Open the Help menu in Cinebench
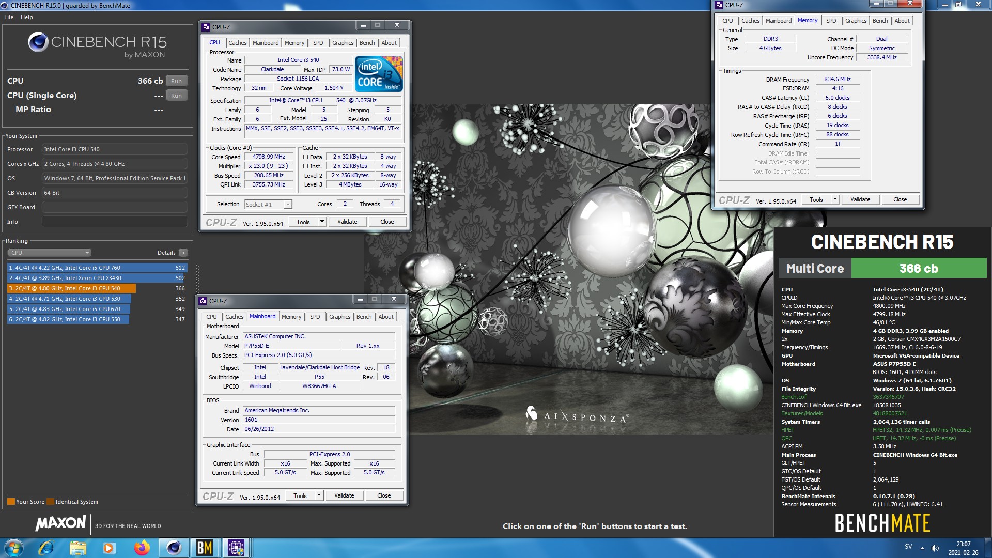The image size is (992, 558). (x=27, y=17)
